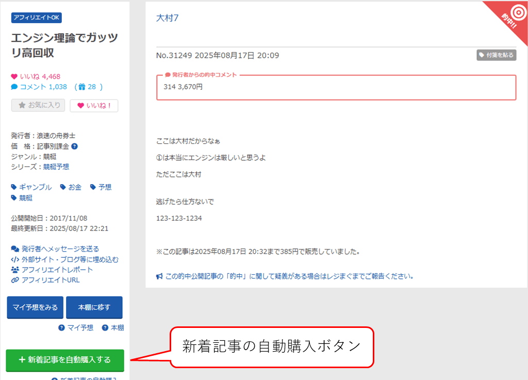Select the ギャンブル tag
The height and width of the screenshot is (380, 528).
click(x=36, y=187)
